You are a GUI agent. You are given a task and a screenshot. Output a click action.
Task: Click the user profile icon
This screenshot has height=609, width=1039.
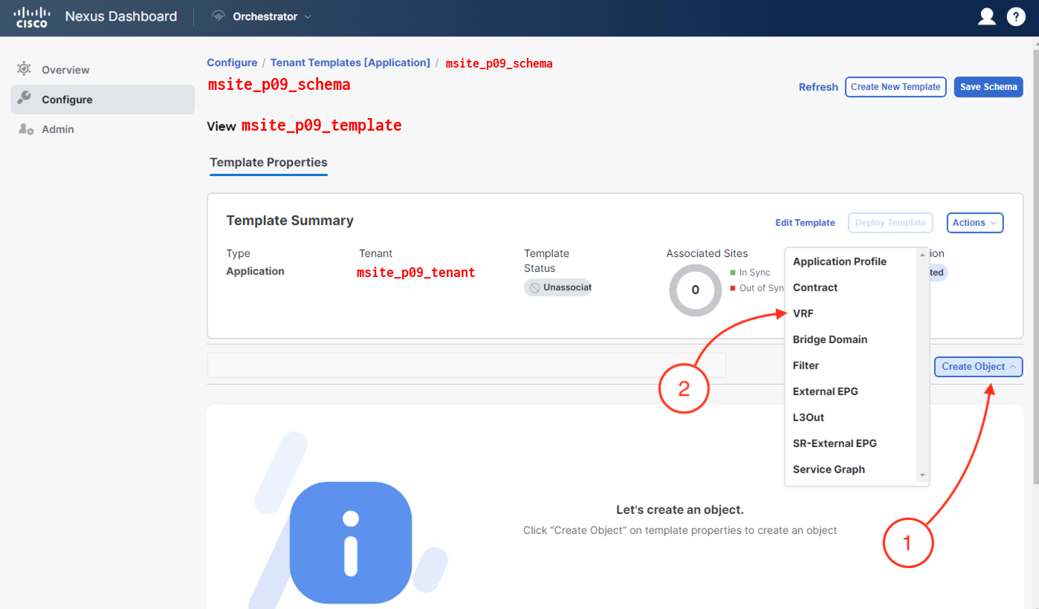coord(986,16)
